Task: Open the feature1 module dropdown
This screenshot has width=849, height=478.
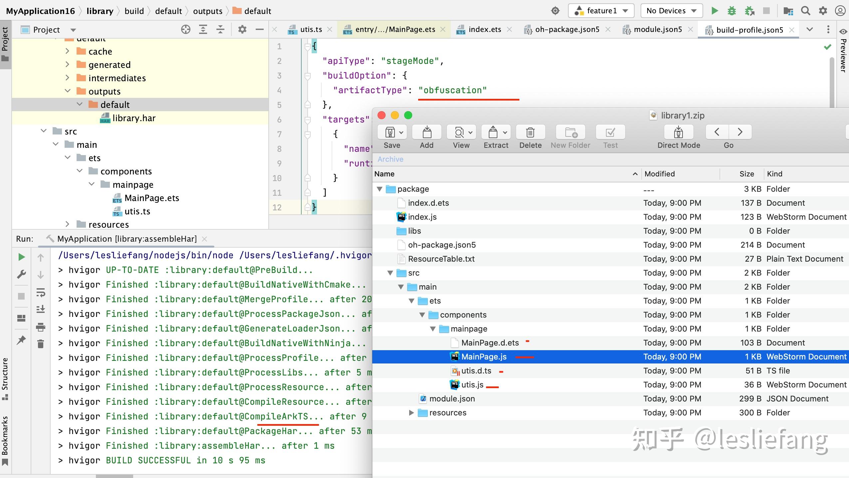Action: point(601,11)
